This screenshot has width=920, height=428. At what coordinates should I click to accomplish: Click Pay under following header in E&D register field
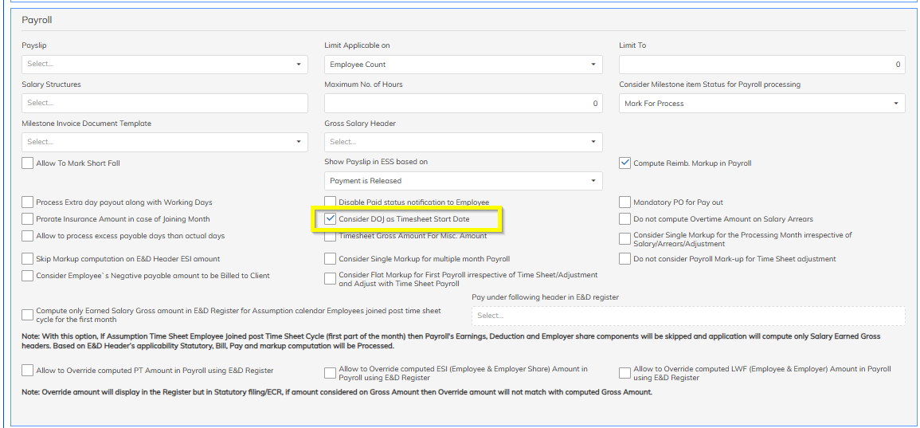tap(688, 316)
